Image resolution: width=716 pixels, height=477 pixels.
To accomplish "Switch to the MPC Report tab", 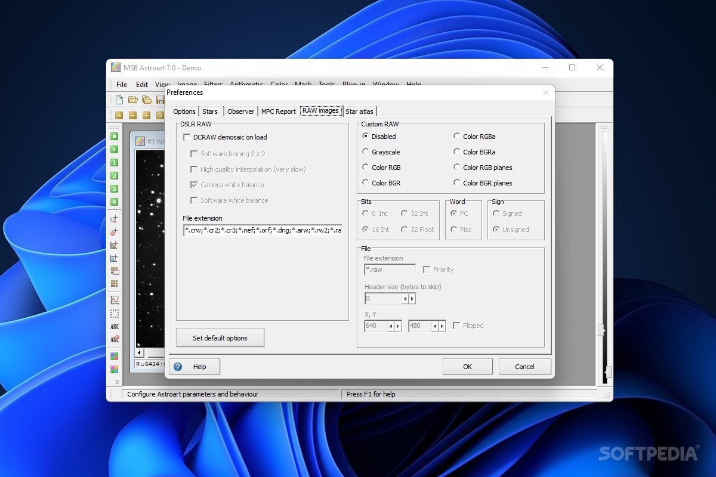I will 279,111.
